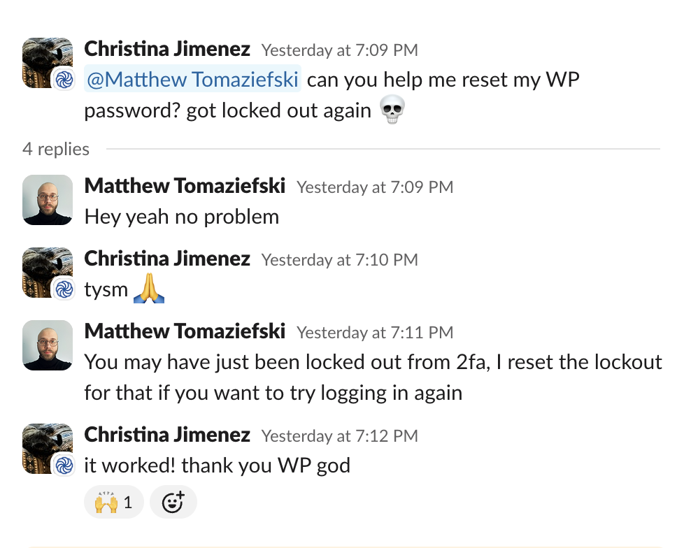The width and height of the screenshot is (691, 548).
Task: Click the status badge on Christina's top avatar
Action: [x=64, y=80]
